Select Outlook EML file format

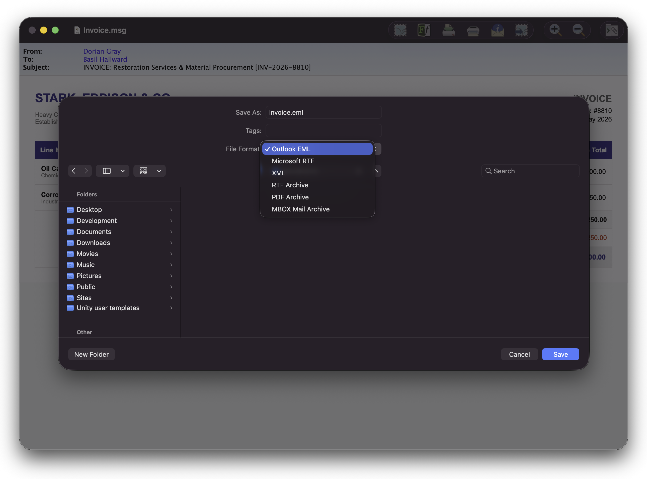point(317,149)
